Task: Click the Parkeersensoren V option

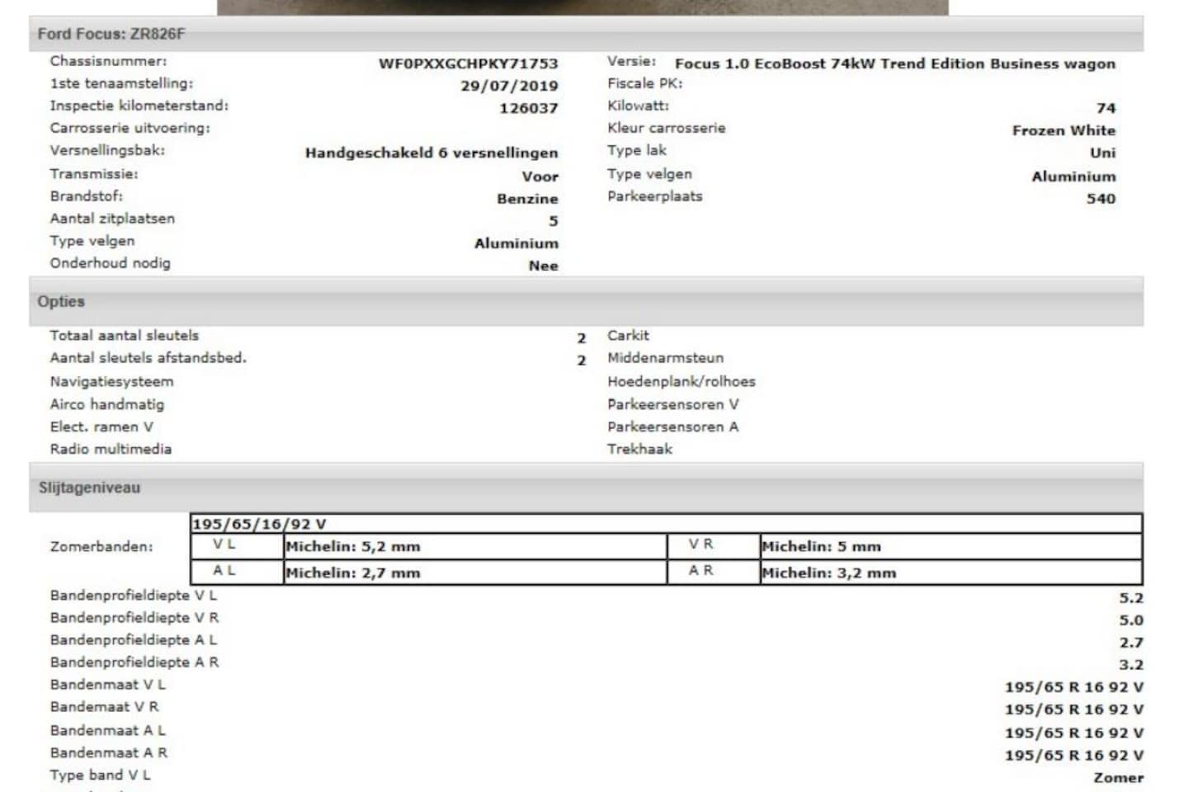Action: (x=672, y=404)
